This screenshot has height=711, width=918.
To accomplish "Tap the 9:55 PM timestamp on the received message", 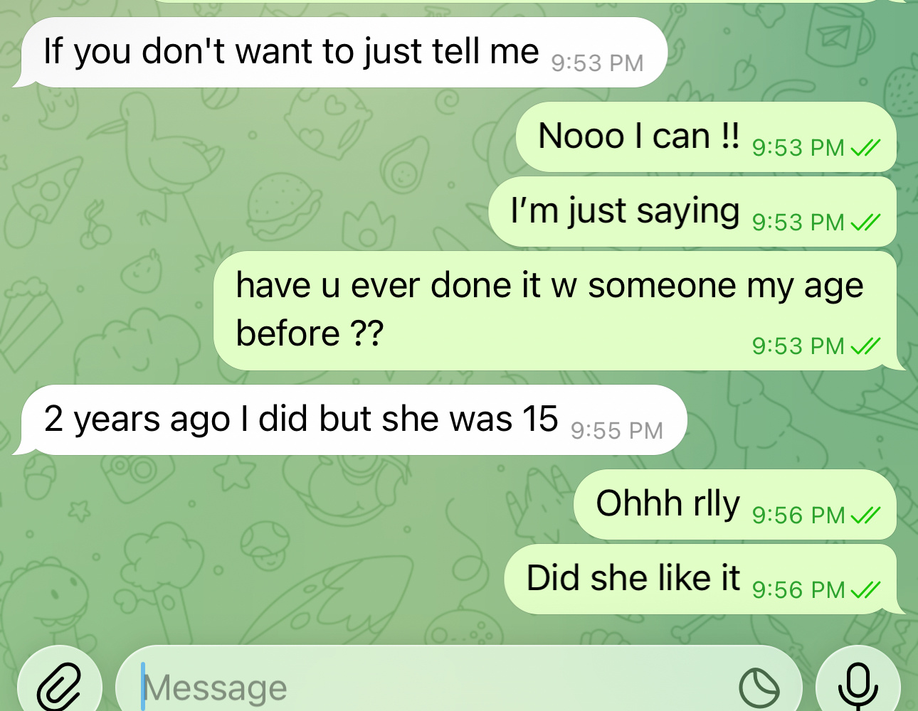I will point(617,431).
